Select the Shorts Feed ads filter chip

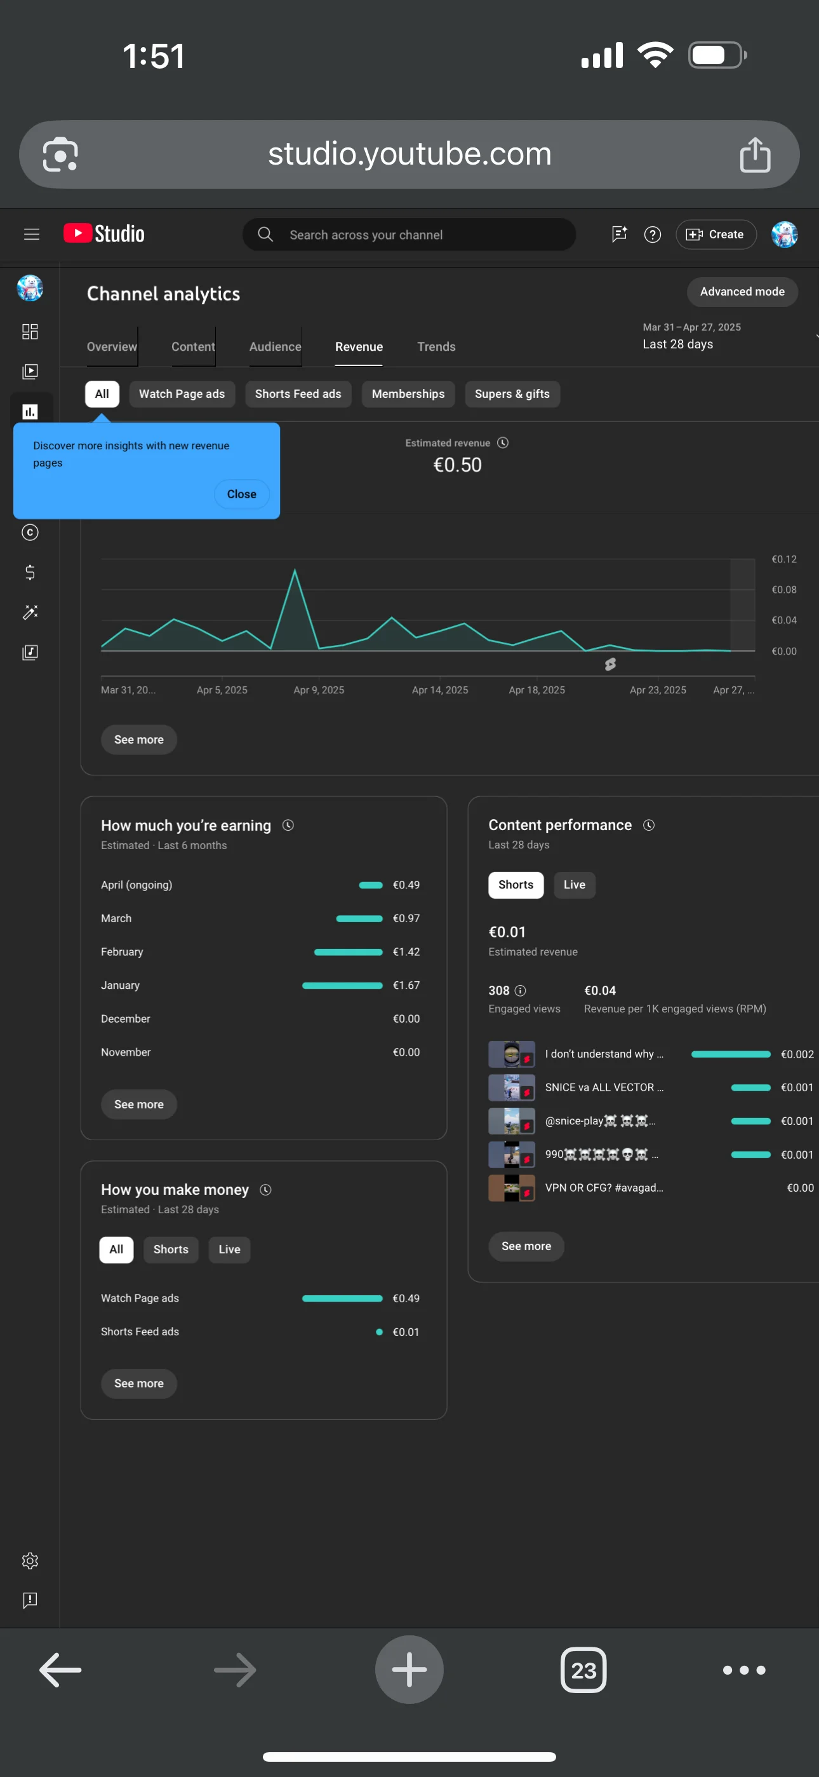(298, 394)
